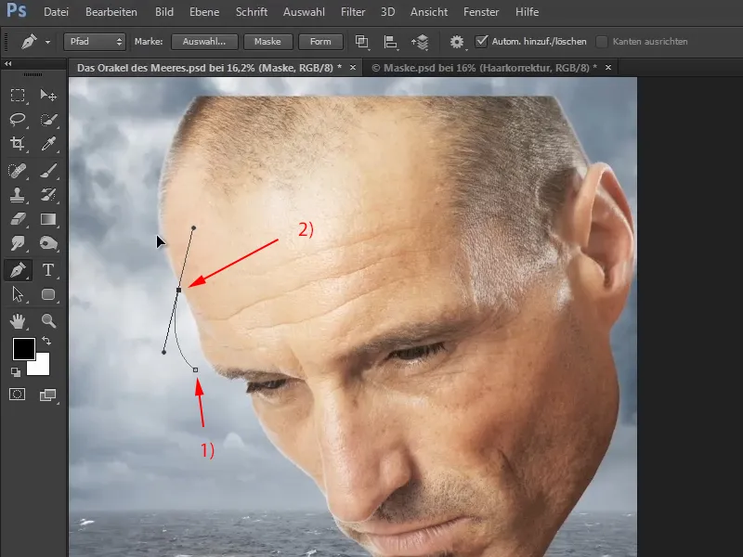Select the Move tool
The image size is (743, 557).
pyautogui.click(x=48, y=96)
